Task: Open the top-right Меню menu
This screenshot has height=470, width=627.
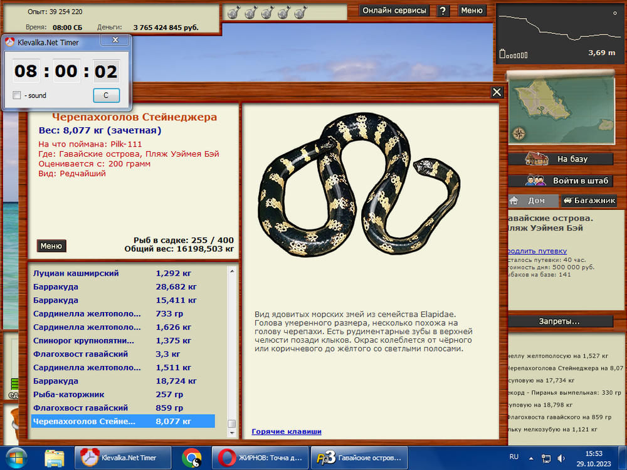Action: click(472, 11)
